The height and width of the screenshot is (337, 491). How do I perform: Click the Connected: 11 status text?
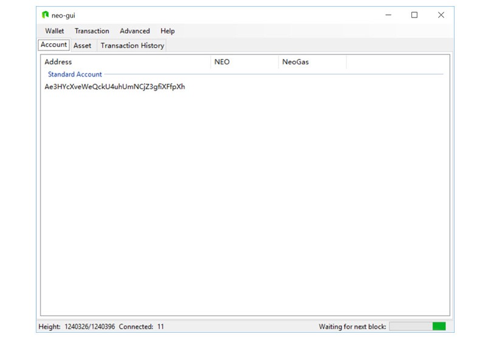click(x=141, y=327)
